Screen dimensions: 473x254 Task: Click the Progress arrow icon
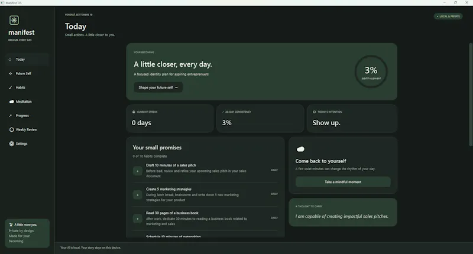(x=10, y=116)
